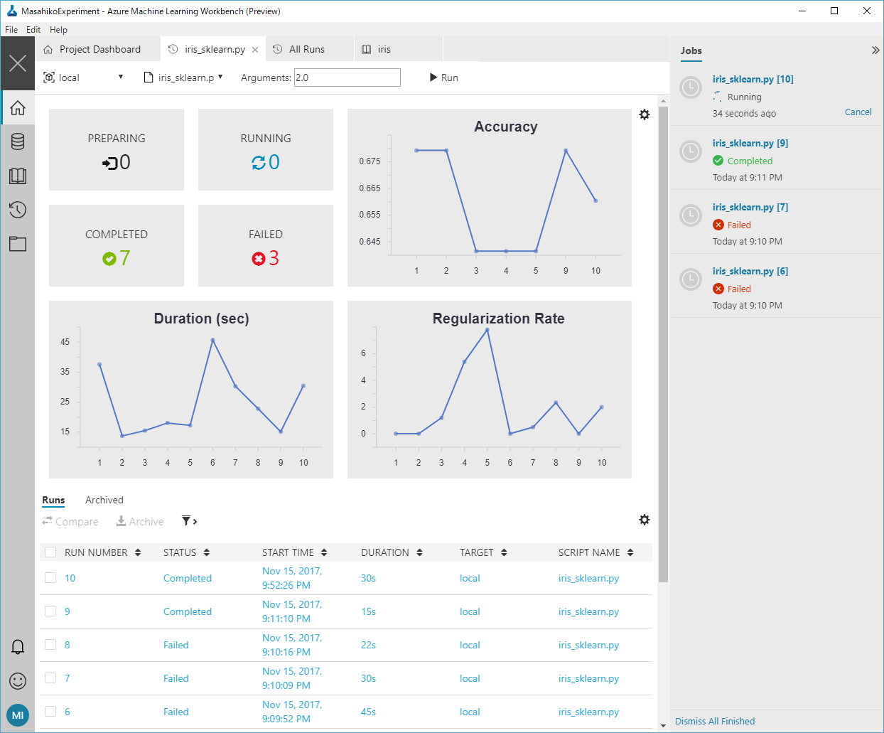884x733 pixels.
Task: Open the Data Sources cylinder icon
Action: click(x=18, y=141)
